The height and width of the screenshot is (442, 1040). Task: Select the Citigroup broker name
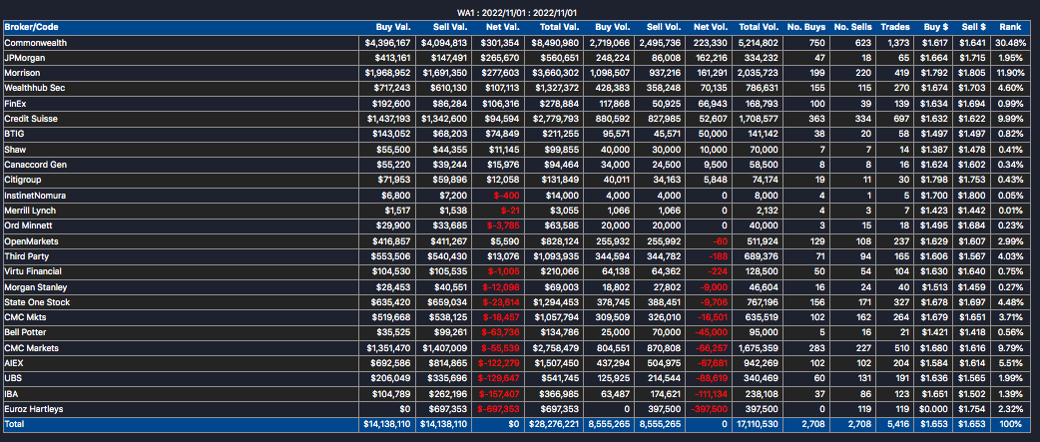pyautogui.click(x=23, y=180)
